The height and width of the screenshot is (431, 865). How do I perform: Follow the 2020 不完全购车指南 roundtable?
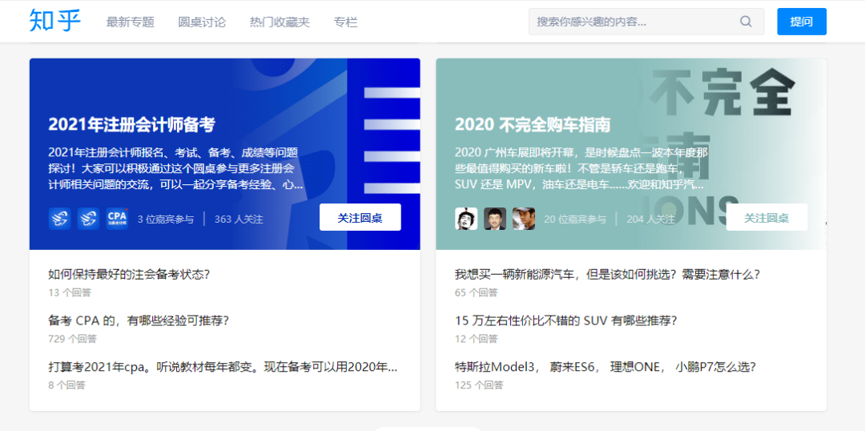coord(766,217)
